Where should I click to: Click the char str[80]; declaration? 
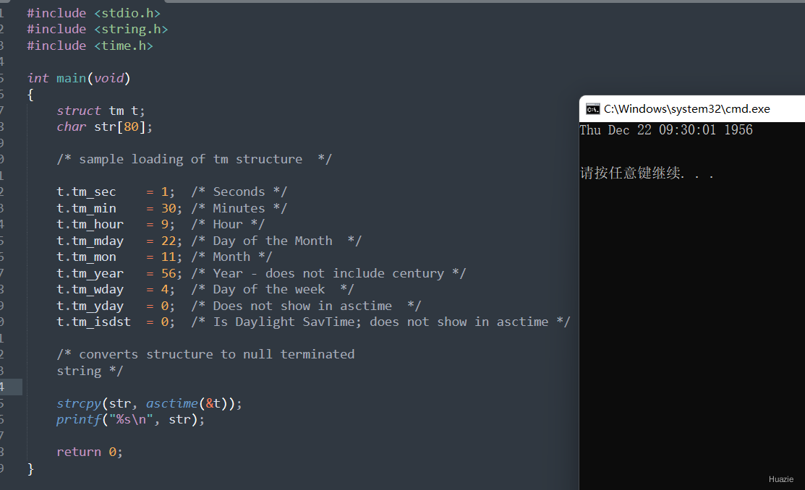(x=105, y=126)
